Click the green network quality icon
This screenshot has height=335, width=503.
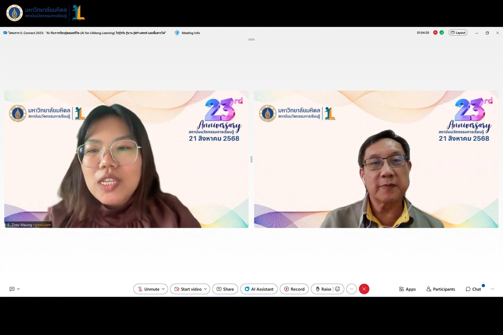click(441, 33)
